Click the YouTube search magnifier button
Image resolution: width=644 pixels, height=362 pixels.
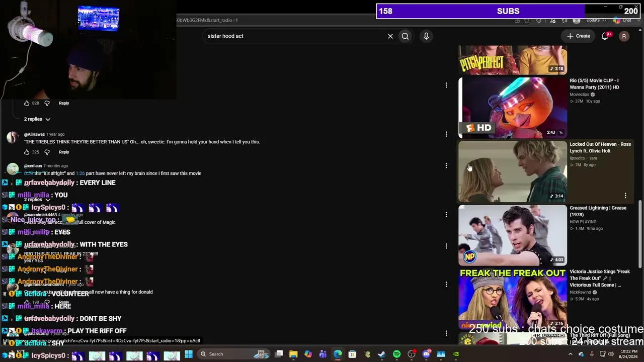tap(405, 36)
